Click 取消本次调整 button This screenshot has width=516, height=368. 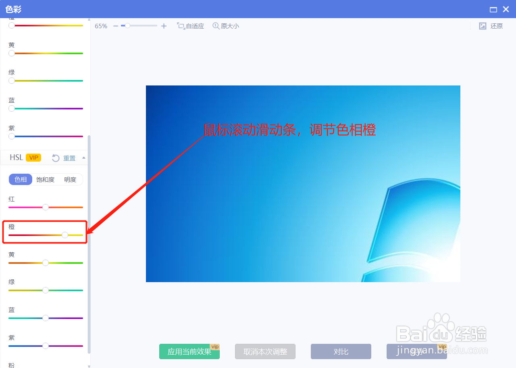[x=265, y=351]
